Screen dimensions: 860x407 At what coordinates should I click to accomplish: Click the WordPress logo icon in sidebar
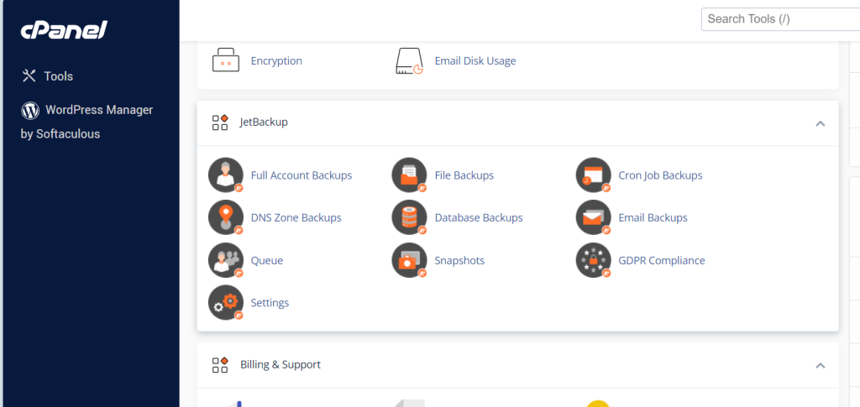tap(29, 110)
